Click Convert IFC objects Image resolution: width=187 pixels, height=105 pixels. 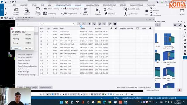[131, 9]
